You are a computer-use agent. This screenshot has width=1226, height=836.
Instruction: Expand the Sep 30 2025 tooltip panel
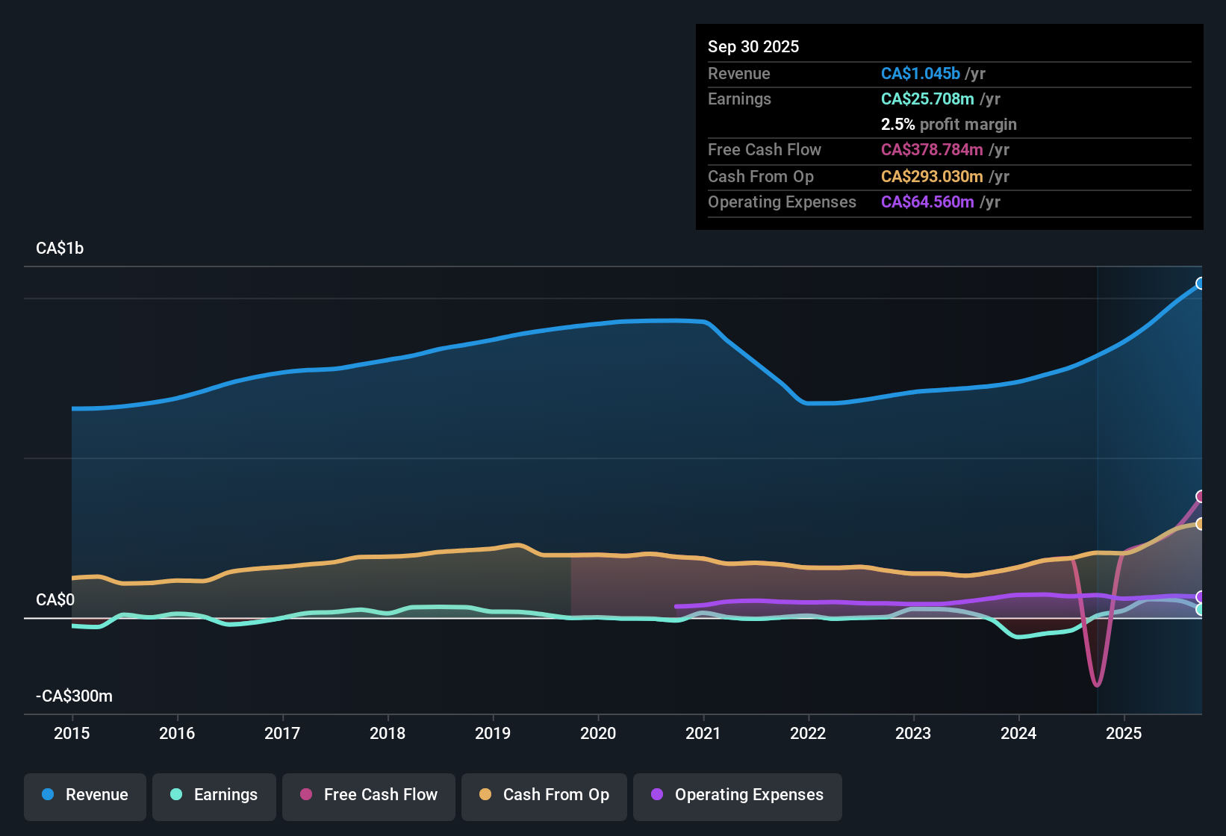(x=948, y=127)
